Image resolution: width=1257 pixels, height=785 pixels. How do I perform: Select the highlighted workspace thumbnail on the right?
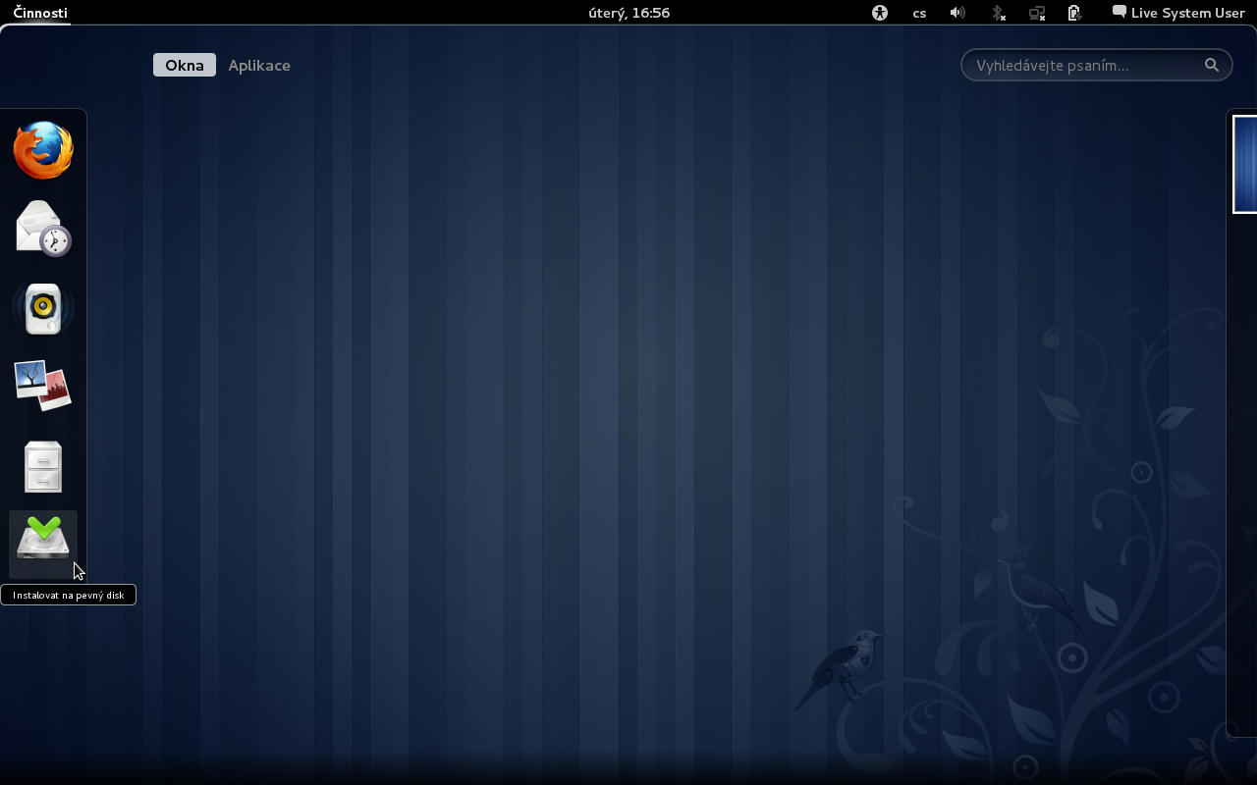pos(1245,164)
